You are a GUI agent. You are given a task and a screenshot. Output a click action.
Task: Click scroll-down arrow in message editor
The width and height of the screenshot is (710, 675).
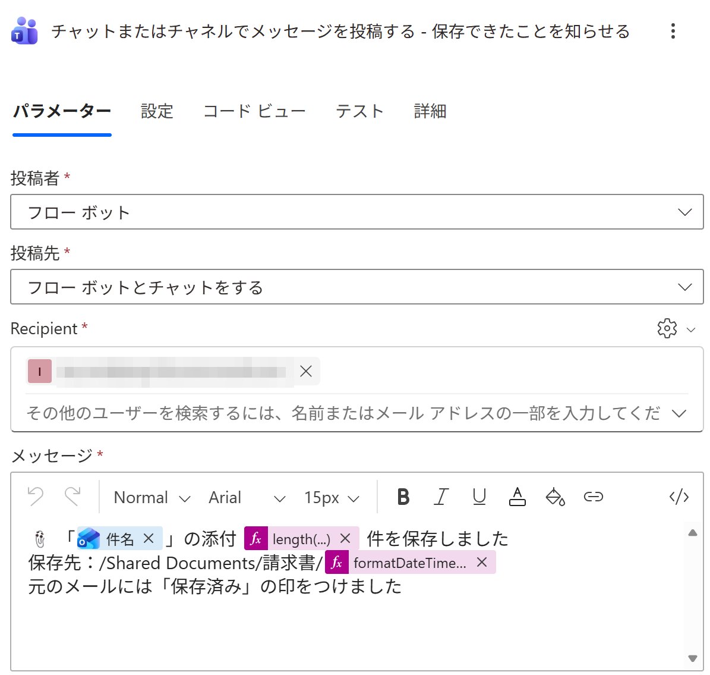point(693,658)
